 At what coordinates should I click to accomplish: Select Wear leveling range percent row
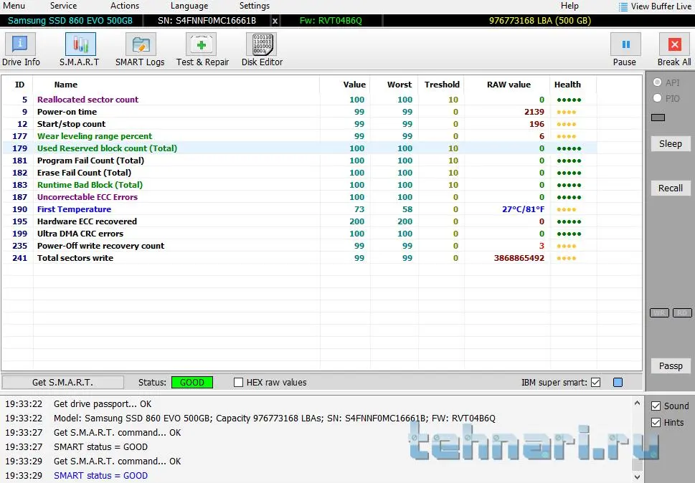[x=300, y=136]
